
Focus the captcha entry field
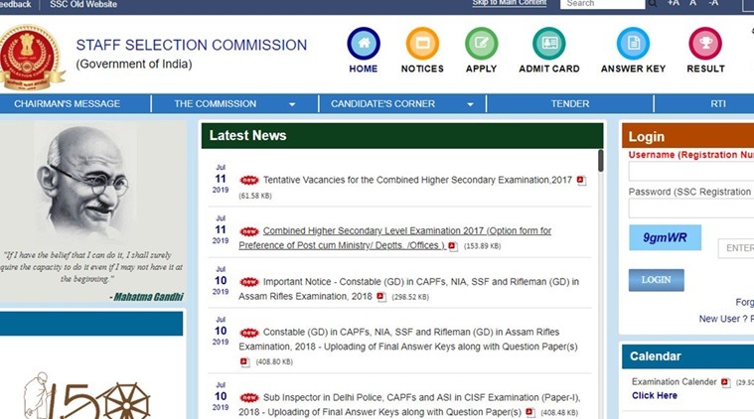736,248
